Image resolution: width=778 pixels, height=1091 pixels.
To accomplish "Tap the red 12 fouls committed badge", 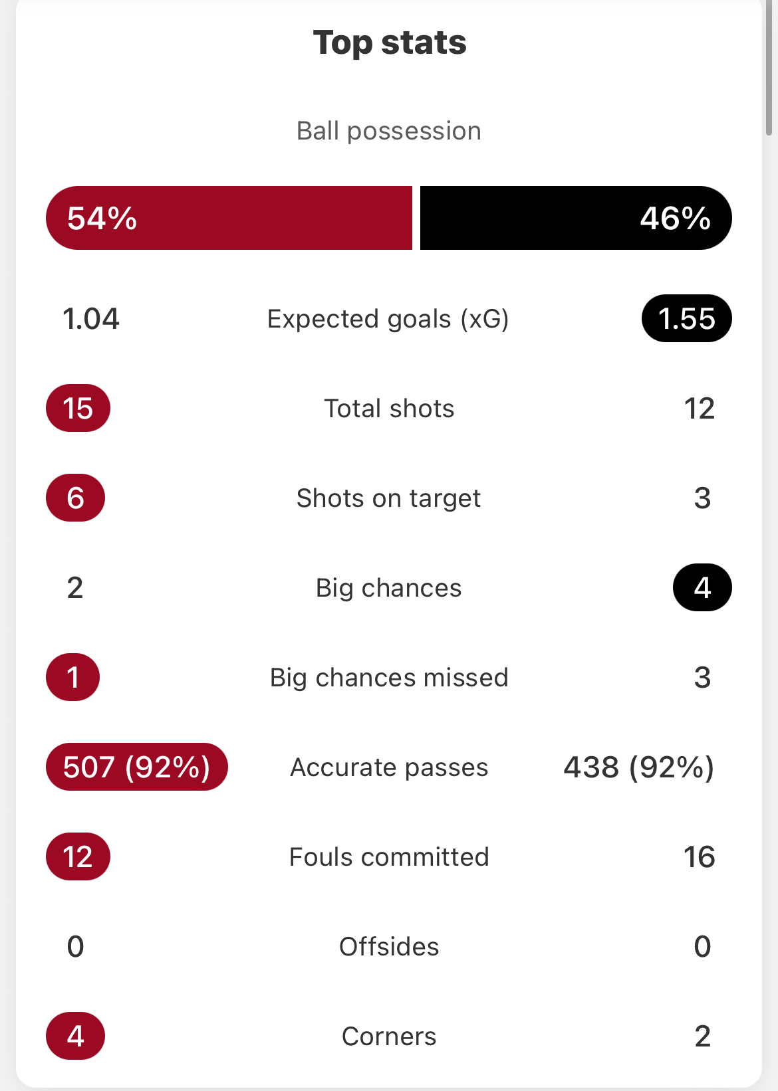I will (x=78, y=856).
